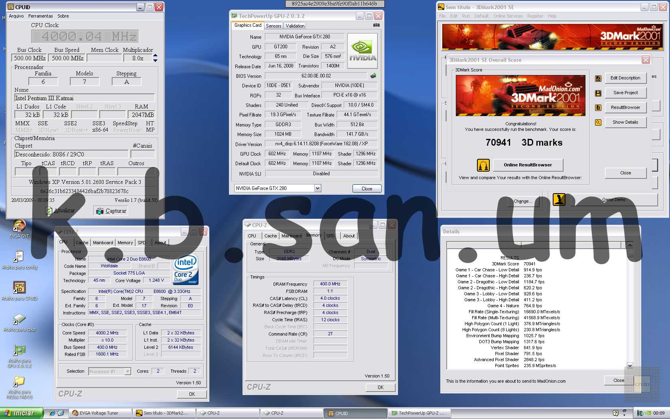Click Close in the Overall Score dialog
The image size is (670, 419).
pos(625,173)
